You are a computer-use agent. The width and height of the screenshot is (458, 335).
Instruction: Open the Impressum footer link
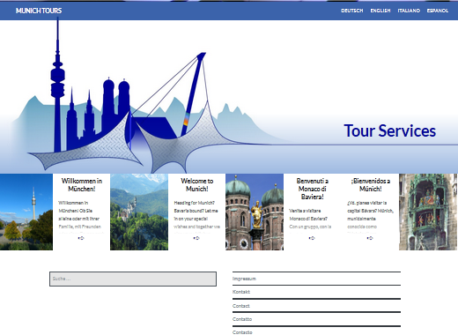click(x=244, y=279)
